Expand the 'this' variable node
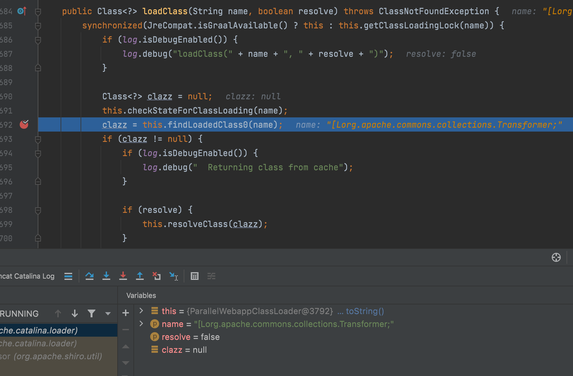This screenshot has width=573, height=376. (x=141, y=311)
